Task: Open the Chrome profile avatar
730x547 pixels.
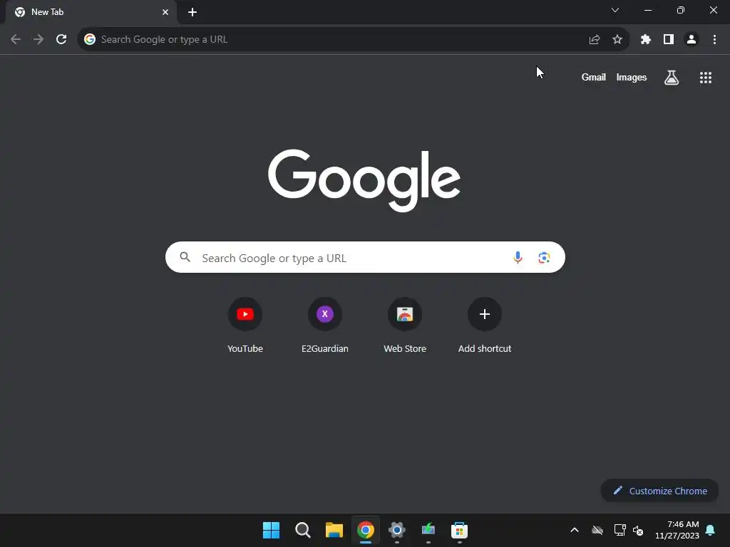Action: click(692, 40)
